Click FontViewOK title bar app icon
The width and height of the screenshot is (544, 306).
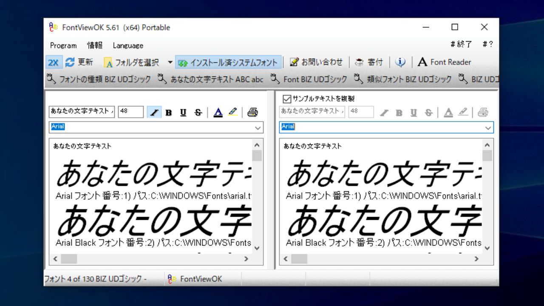pos(54,27)
